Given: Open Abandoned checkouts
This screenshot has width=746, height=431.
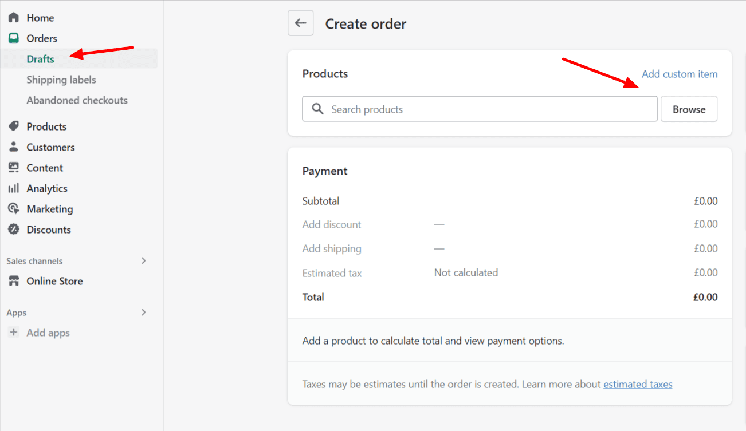Looking at the screenshot, I should [x=77, y=100].
